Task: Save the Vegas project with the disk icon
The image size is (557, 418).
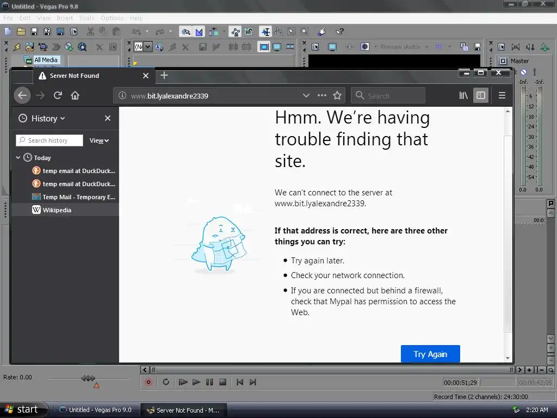Action: pos(34,32)
